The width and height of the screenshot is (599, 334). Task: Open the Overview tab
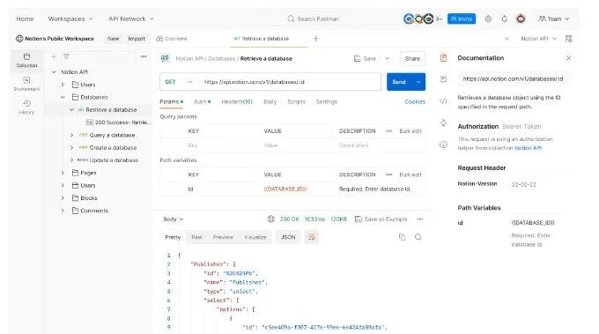pos(172,39)
